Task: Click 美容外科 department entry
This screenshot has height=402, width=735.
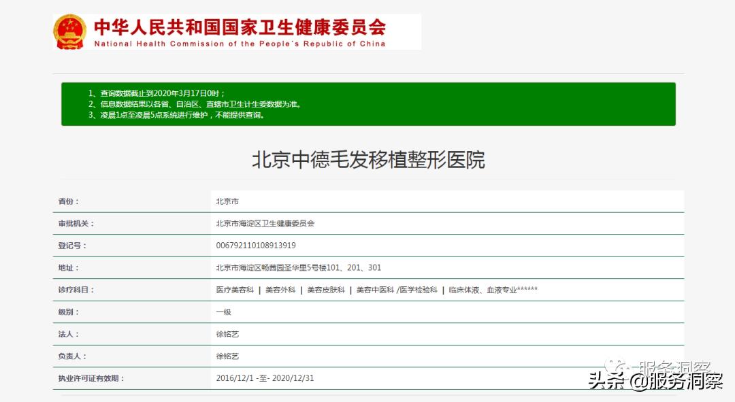Action: click(x=280, y=289)
